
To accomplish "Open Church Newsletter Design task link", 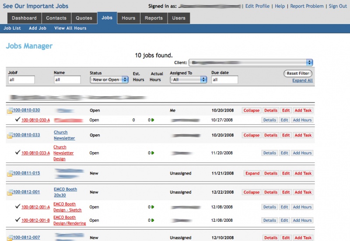I will [x=63, y=153].
